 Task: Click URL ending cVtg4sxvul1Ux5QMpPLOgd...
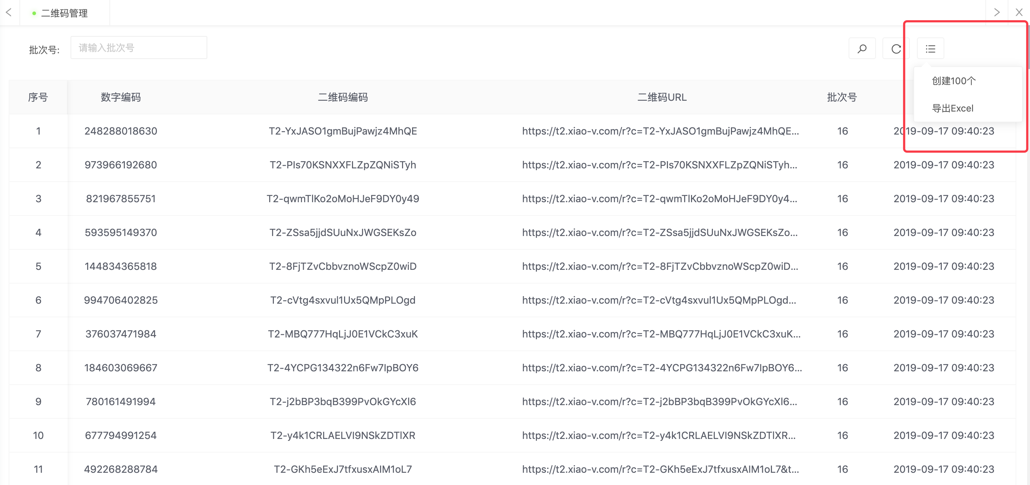(x=659, y=300)
